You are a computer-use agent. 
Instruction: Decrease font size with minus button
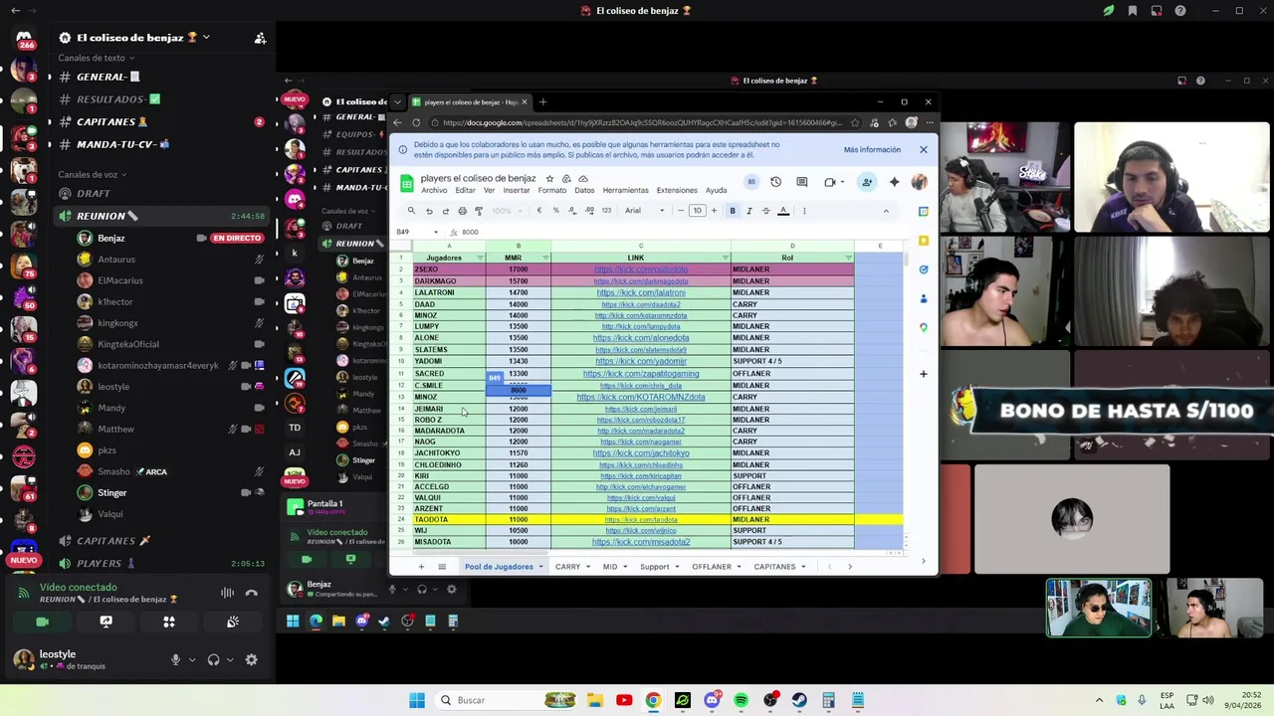click(x=681, y=211)
